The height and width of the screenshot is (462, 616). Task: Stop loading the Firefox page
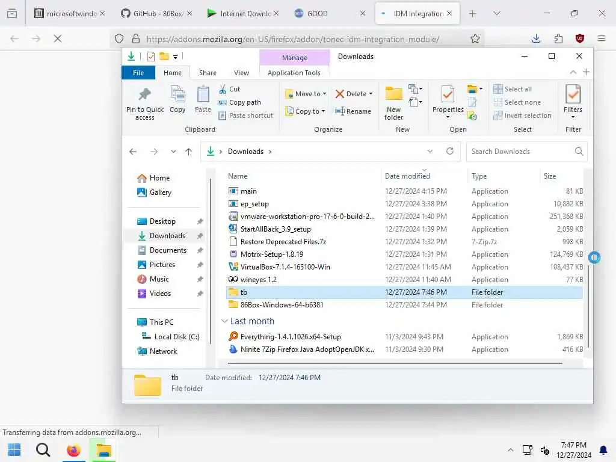click(57, 38)
